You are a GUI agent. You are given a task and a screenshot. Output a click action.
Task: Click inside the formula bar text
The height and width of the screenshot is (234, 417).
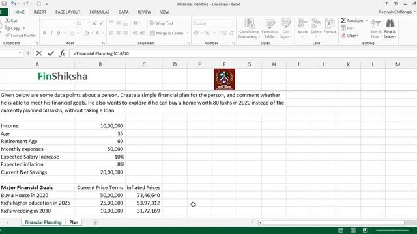pos(101,53)
